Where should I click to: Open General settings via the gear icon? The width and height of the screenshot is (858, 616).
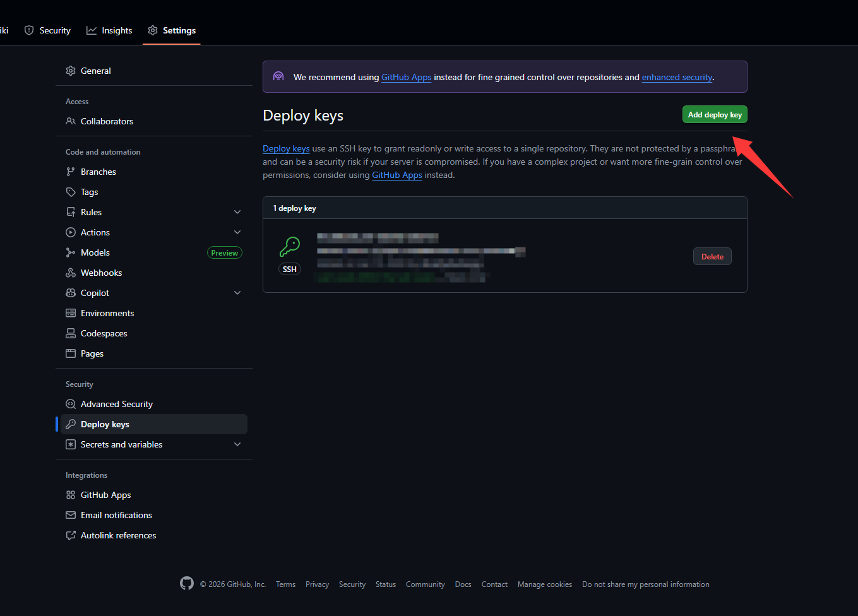point(71,70)
